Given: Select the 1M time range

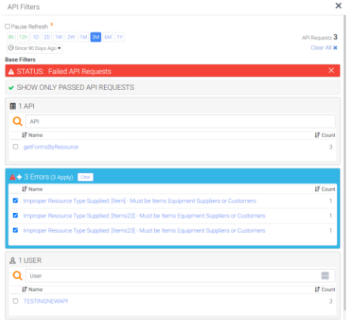Looking at the screenshot, I should (x=83, y=37).
